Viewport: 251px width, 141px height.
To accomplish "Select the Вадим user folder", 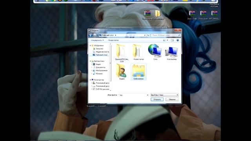I will [x=122, y=72].
